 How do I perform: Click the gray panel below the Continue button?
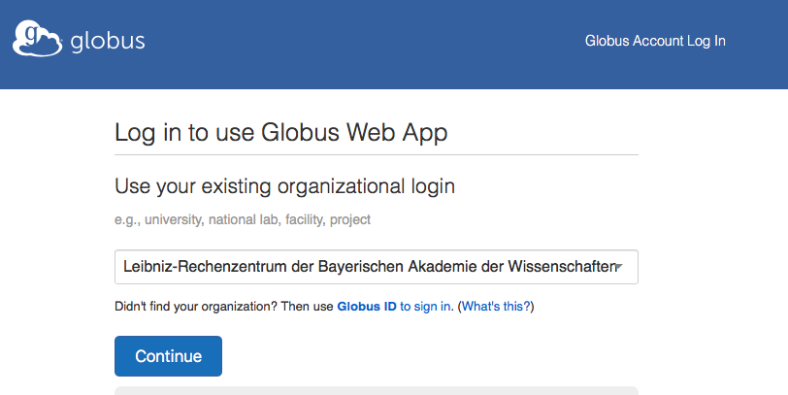[x=376, y=390]
